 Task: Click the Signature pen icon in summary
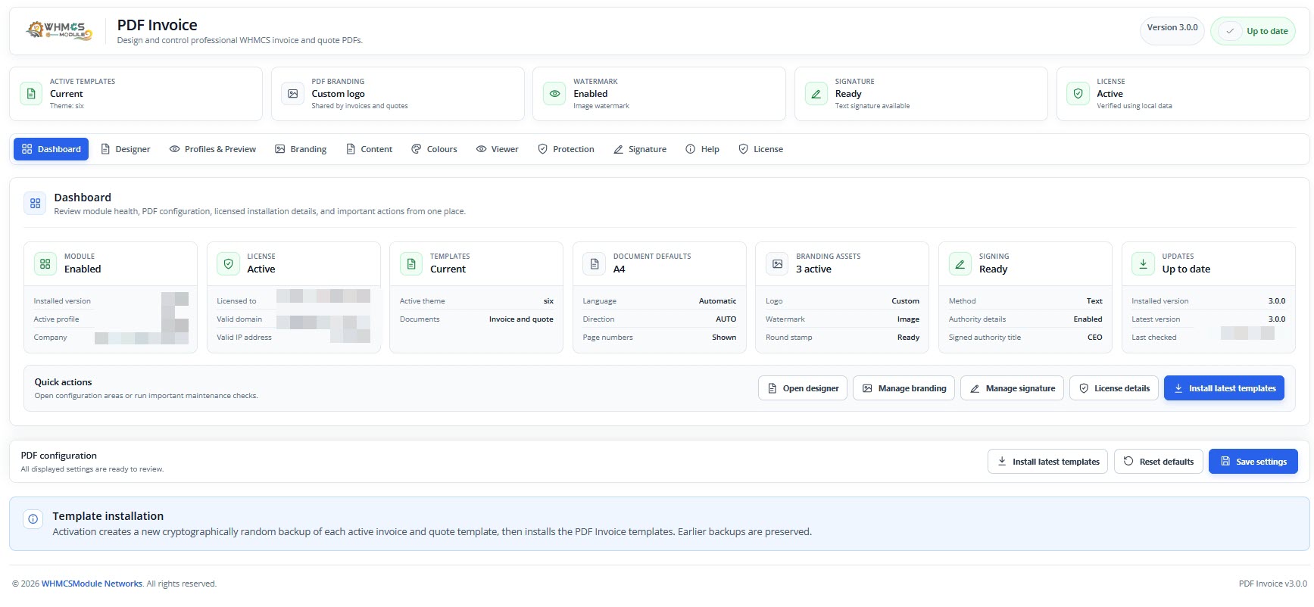816,94
